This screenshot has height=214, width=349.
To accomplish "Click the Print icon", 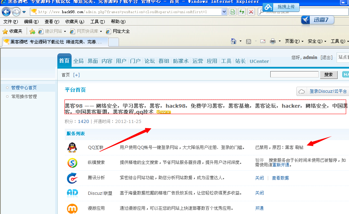I will point(273,41).
